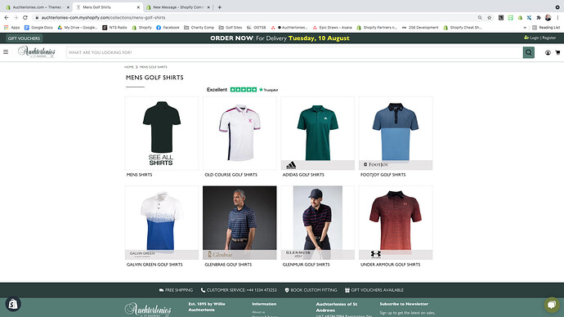The width and height of the screenshot is (564, 317).
Task: Switch to the Auchterlonies.com Themes tab
Action: click(36, 7)
